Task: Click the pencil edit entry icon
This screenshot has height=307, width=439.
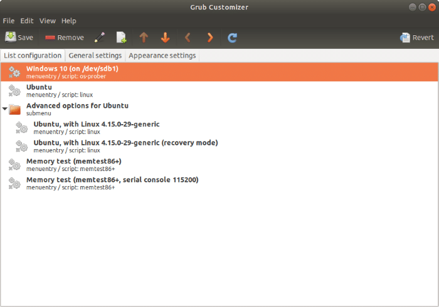Action: (x=100, y=38)
